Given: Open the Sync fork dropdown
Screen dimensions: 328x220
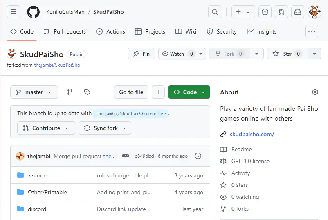Looking at the screenshot, I should tap(105, 128).
